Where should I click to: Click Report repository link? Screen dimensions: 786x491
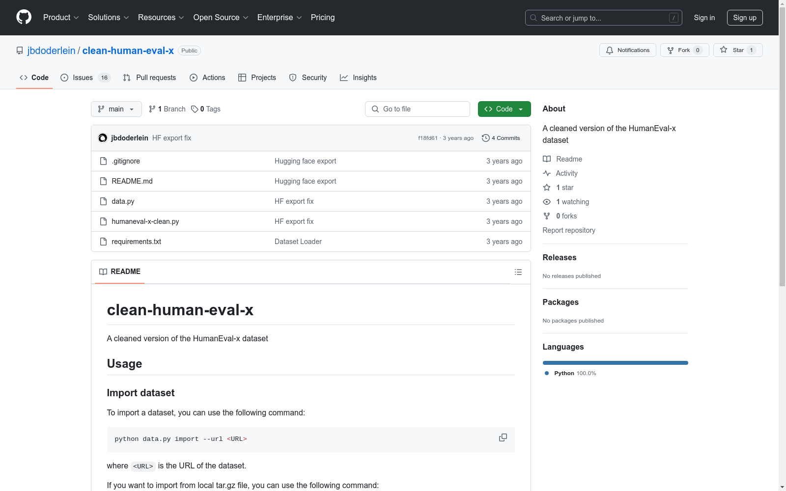(x=569, y=230)
